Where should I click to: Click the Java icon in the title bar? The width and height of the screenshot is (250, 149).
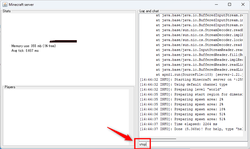click(x=5, y=4)
